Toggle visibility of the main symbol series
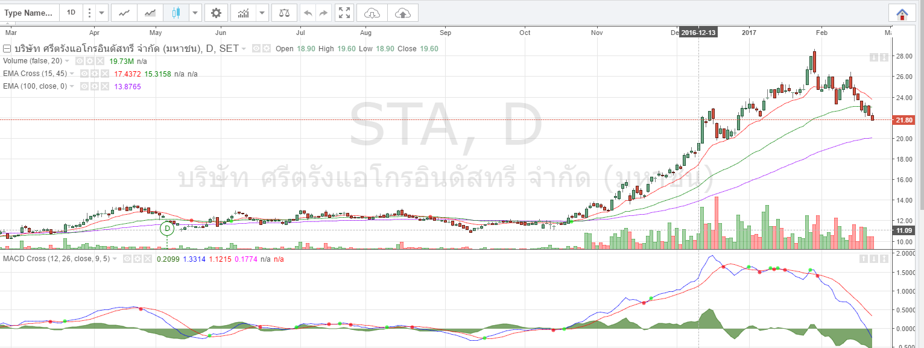The height and width of the screenshot is (348, 924). [256, 49]
